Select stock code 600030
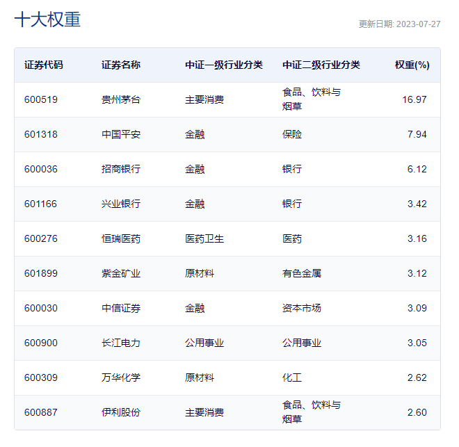Viewport: 459px width, 447px height. [x=41, y=309]
